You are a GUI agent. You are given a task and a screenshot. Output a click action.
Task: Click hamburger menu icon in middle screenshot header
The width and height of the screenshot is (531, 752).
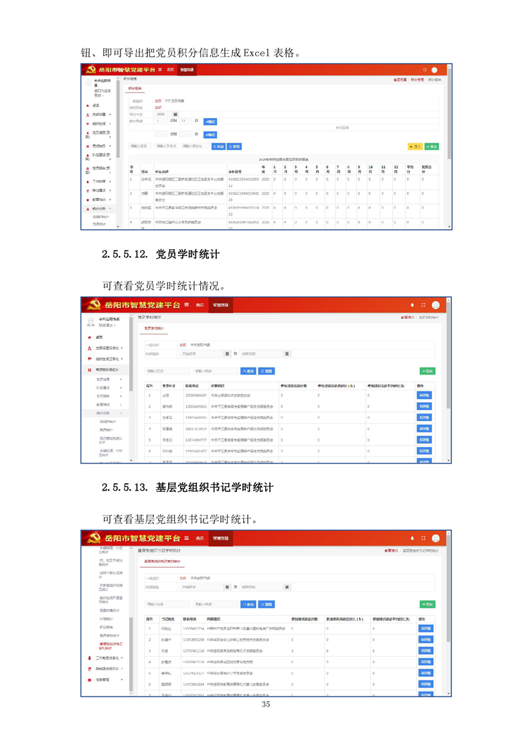coord(187,305)
